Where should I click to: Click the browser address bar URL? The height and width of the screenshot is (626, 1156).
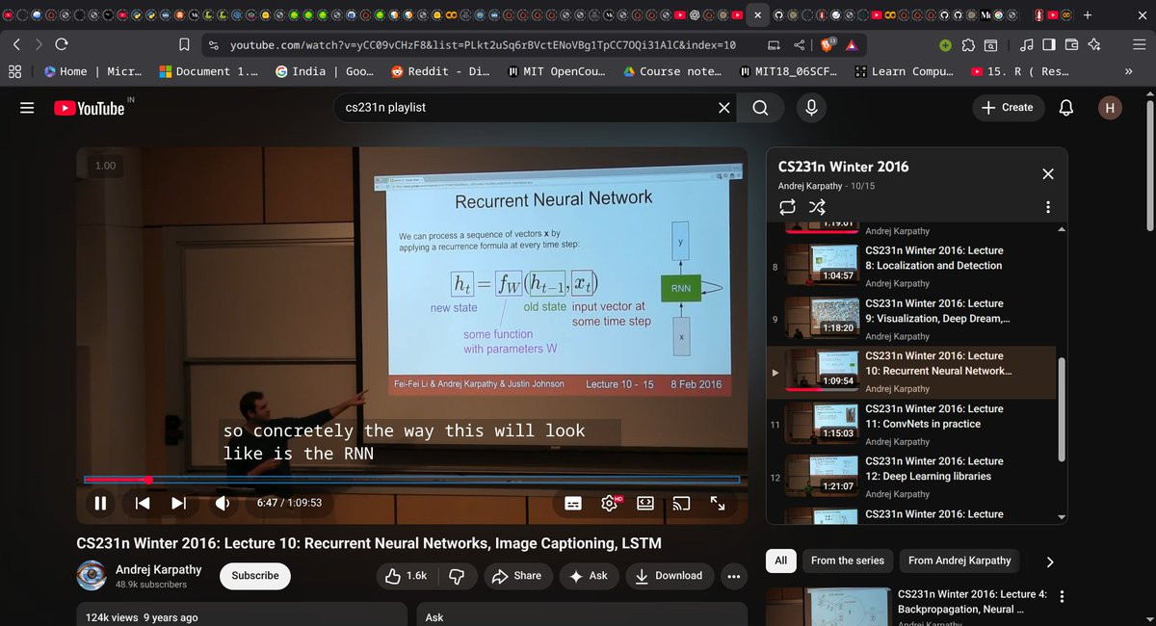483,45
